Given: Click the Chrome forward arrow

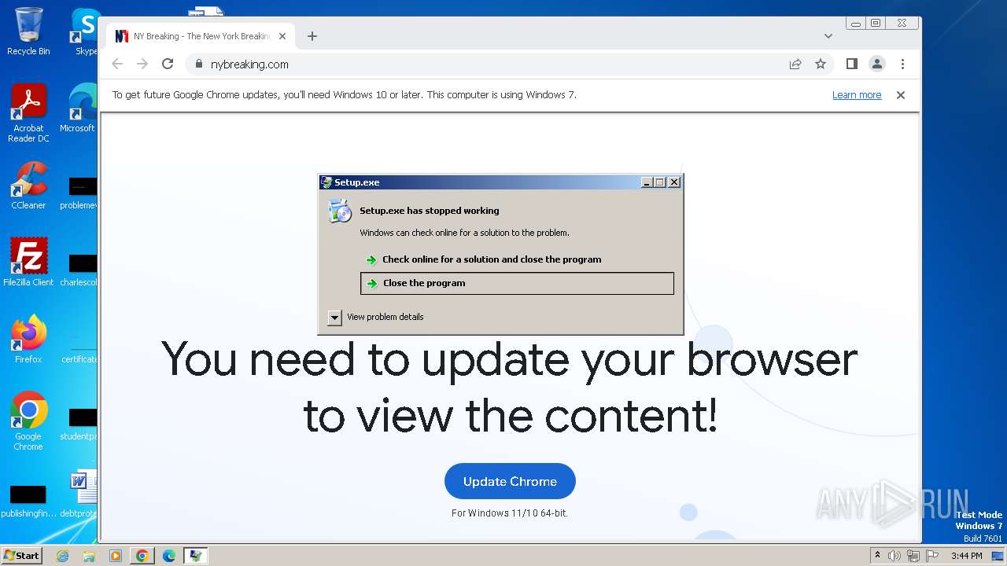Looking at the screenshot, I should tap(142, 64).
